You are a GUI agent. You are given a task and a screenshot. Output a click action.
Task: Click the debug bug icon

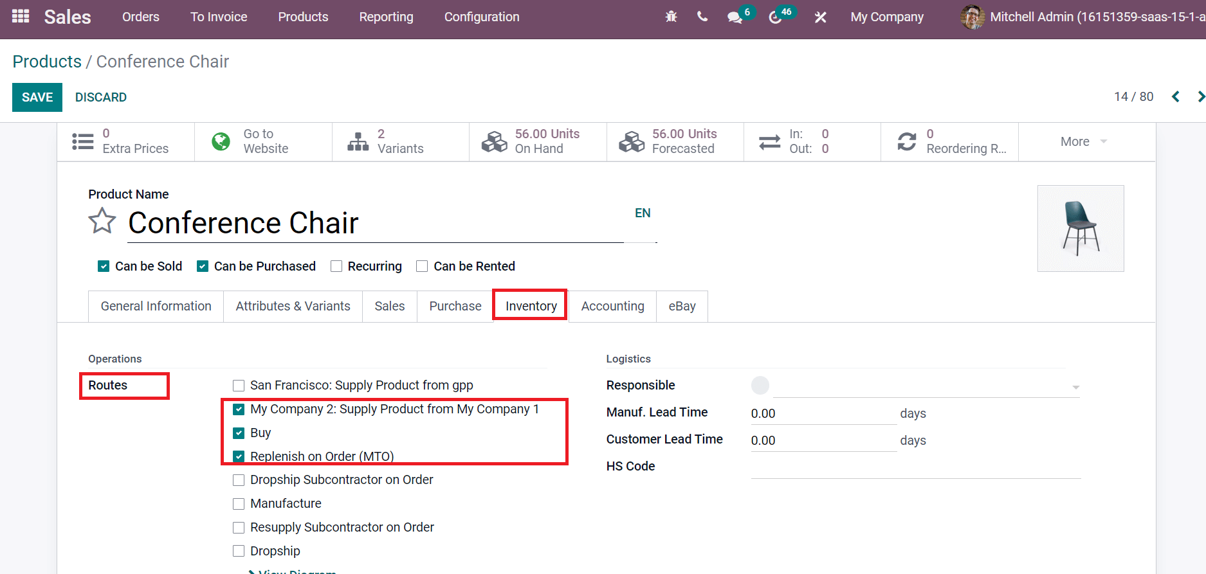coord(671,17)
